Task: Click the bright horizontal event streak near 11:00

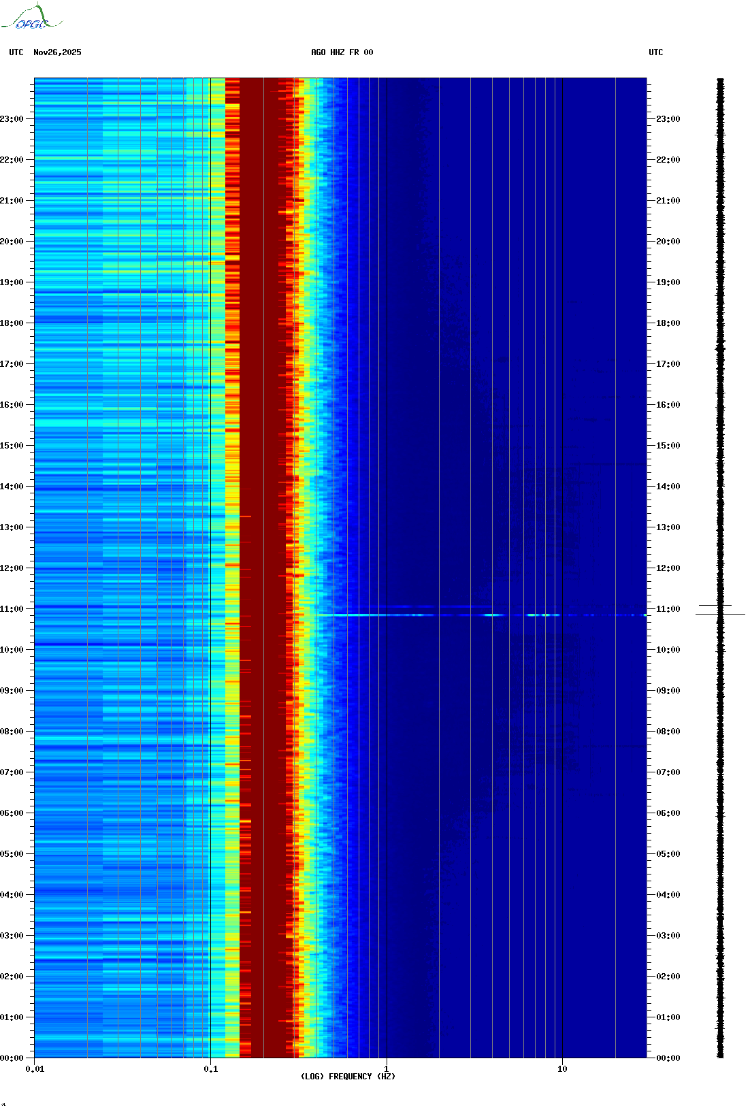Action: [x=408, y=615]
